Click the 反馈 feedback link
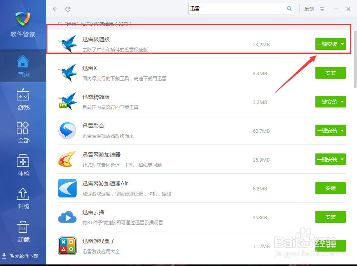357x266 pixels. pyautogui.click(x=309, y=9)
